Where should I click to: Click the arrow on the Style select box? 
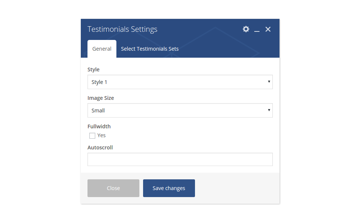tap(269, 82)
